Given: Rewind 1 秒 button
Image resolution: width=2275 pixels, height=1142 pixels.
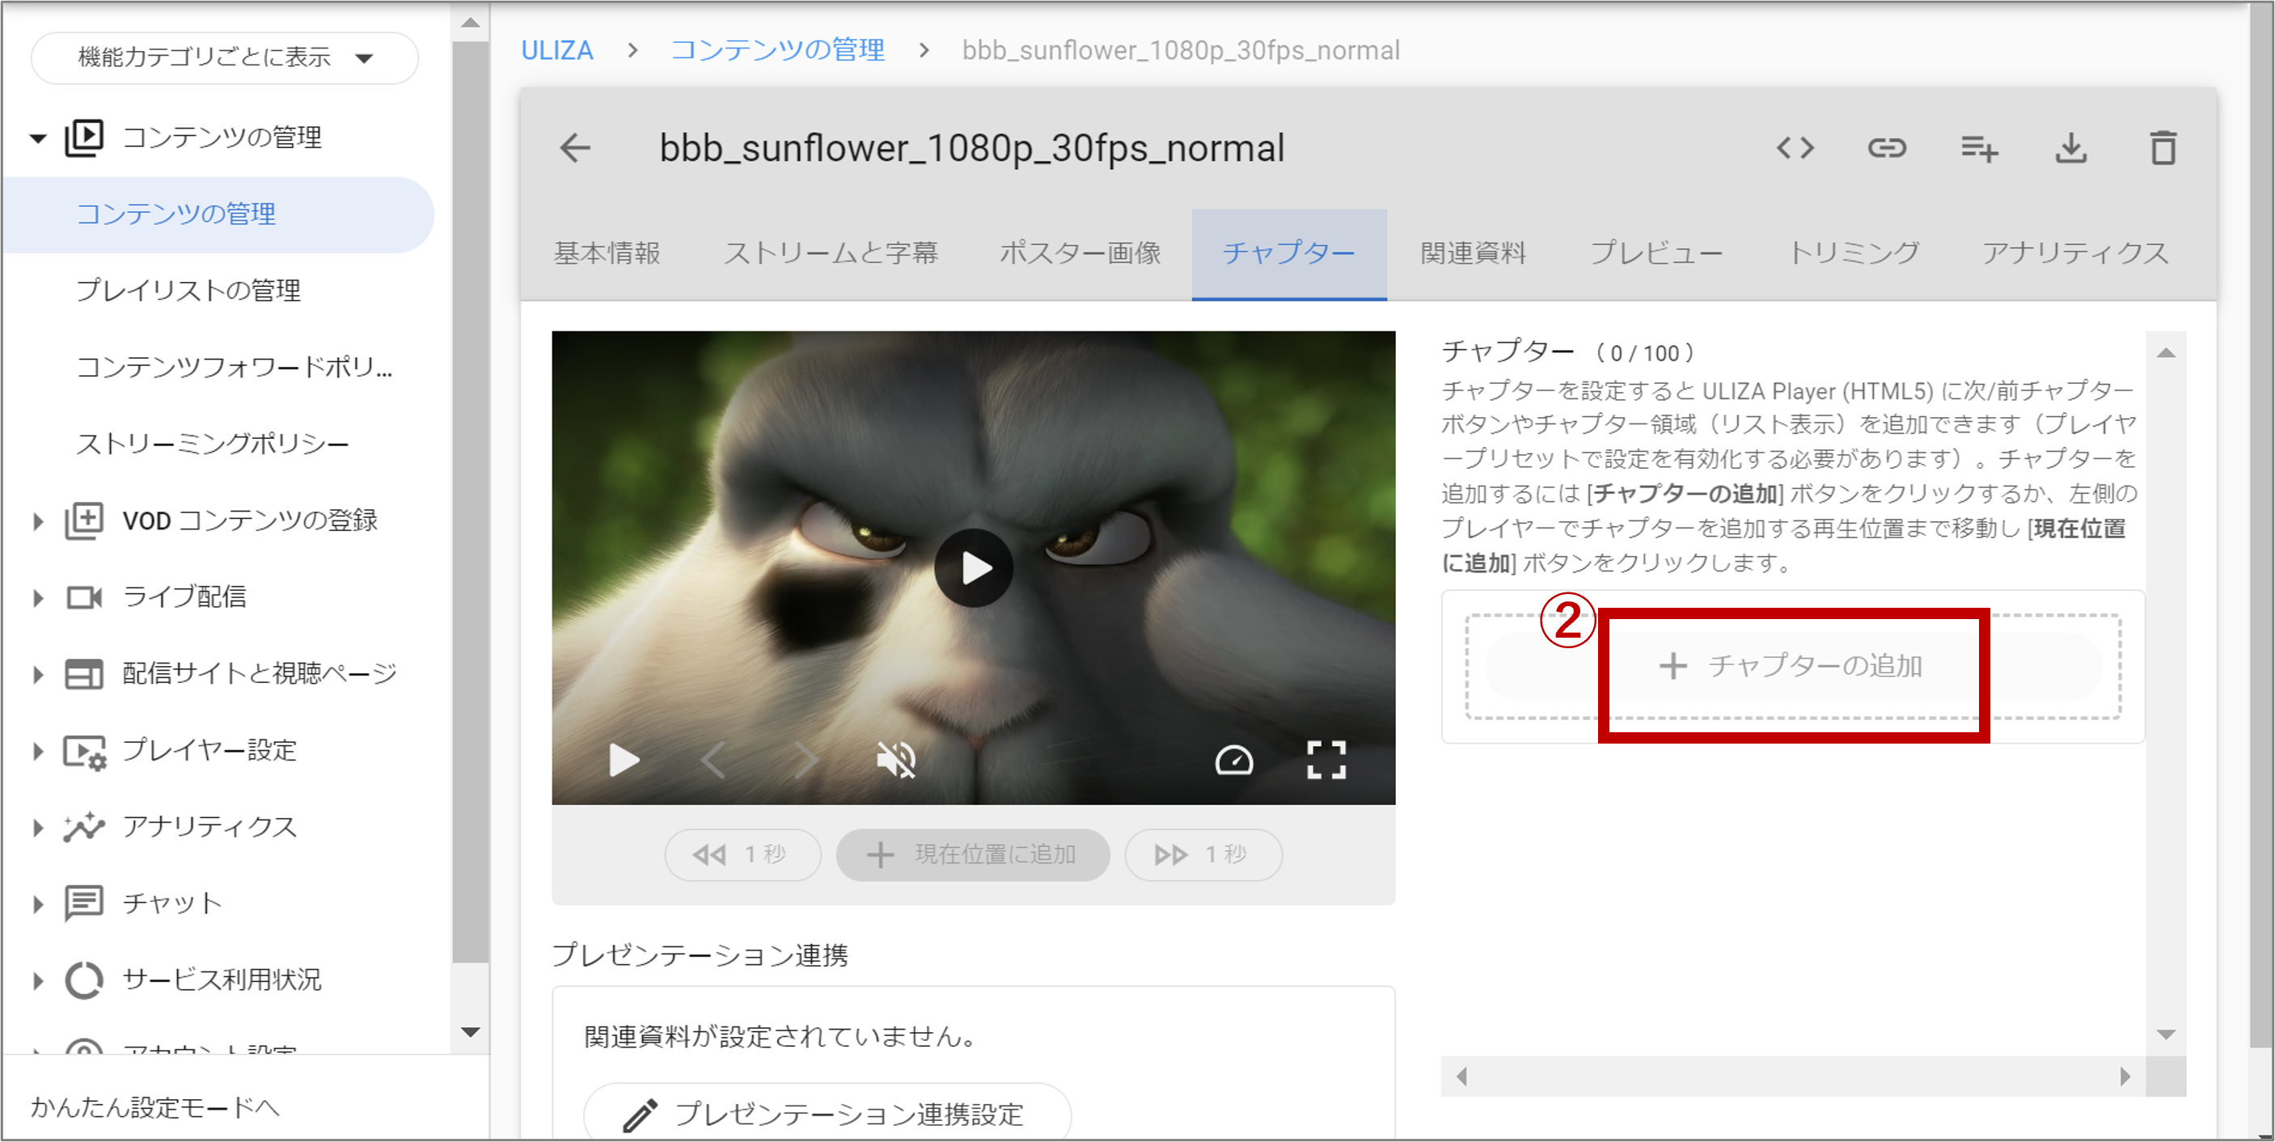Looking at the screenshot, I should click(x=742, y=854).
